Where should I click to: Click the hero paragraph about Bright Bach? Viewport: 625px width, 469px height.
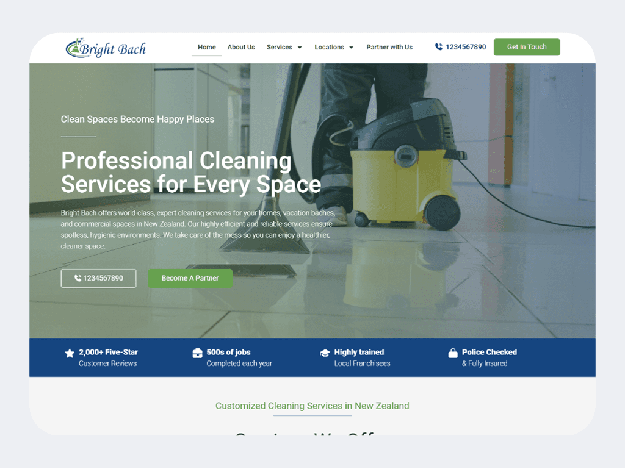[198, 229]
